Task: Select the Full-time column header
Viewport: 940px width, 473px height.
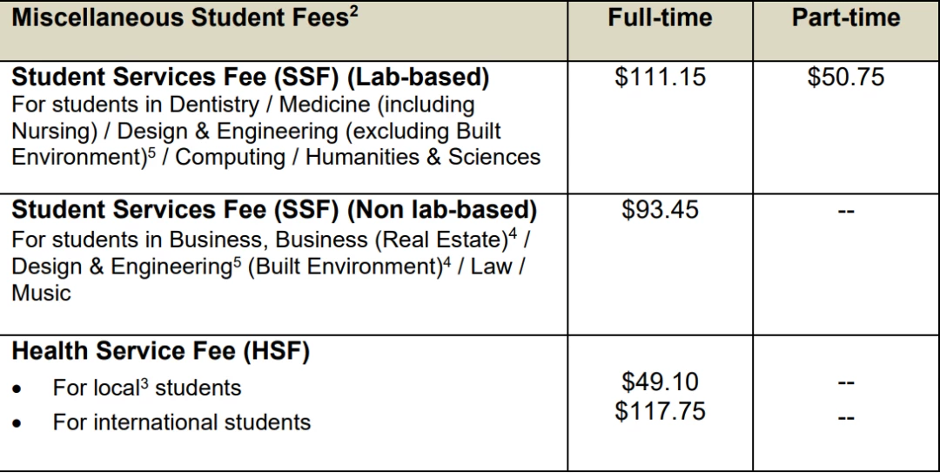Action: (x=660, y=17)
